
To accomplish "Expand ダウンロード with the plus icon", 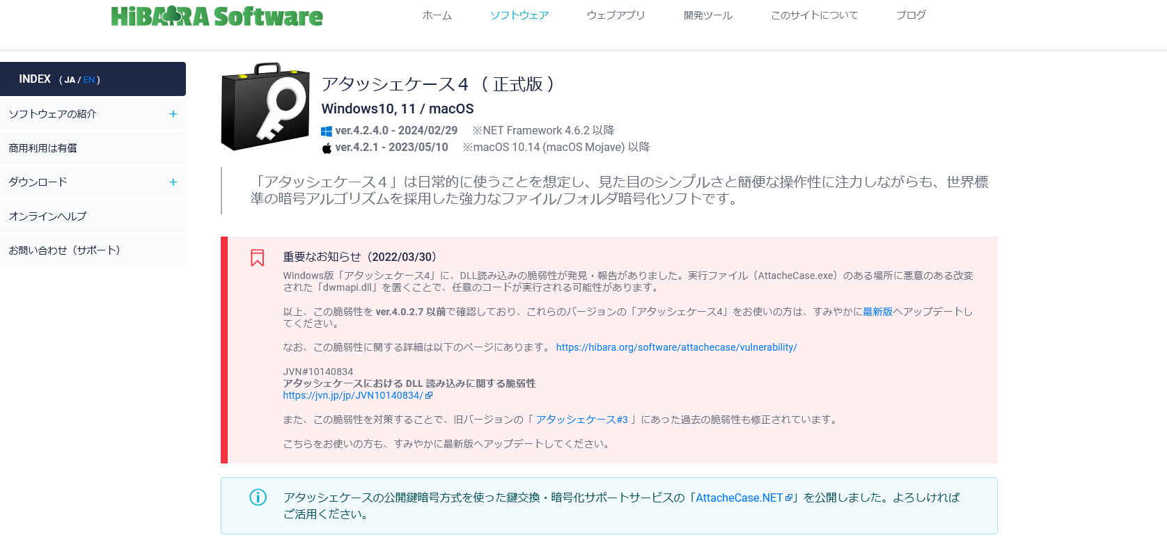I will pyautogui.click(x=173, y=182).
